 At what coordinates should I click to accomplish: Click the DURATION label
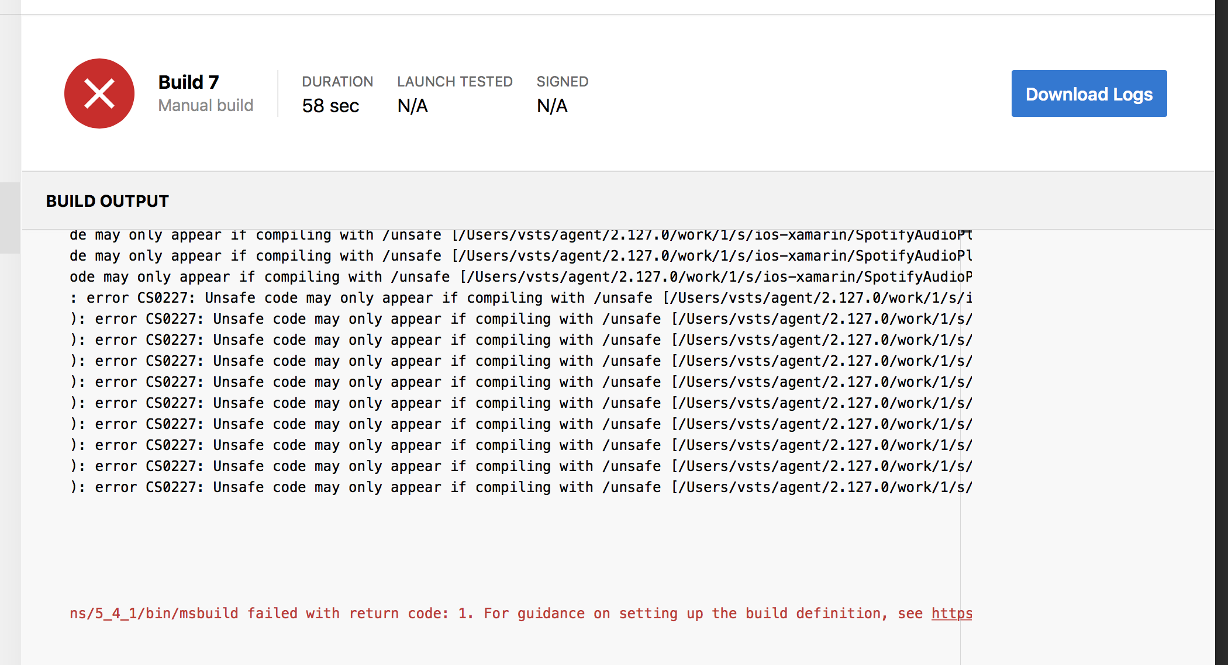pyautogui.click(x=337, y=82)
